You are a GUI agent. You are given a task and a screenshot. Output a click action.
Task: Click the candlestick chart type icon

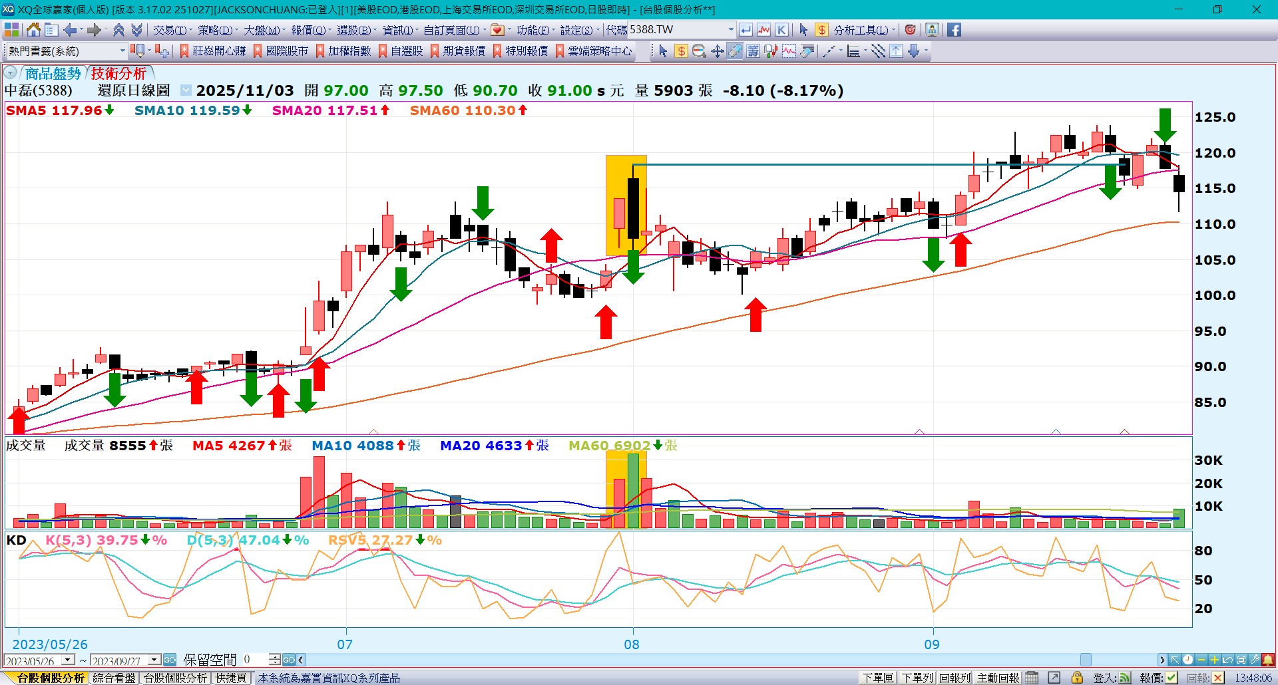coord(771,51)
